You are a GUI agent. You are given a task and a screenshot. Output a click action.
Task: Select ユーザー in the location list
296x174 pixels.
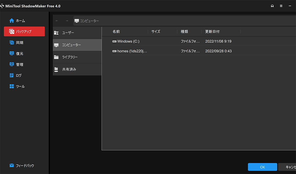tap(77, 33)
